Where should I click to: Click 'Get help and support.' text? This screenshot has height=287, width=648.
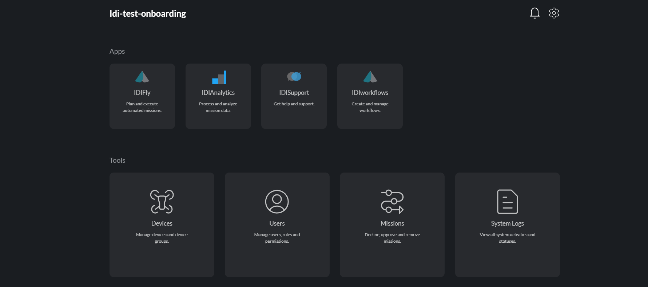click(294, 104)
